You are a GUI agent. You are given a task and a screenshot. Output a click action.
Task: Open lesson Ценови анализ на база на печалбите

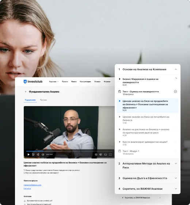(x=148, y=120)
